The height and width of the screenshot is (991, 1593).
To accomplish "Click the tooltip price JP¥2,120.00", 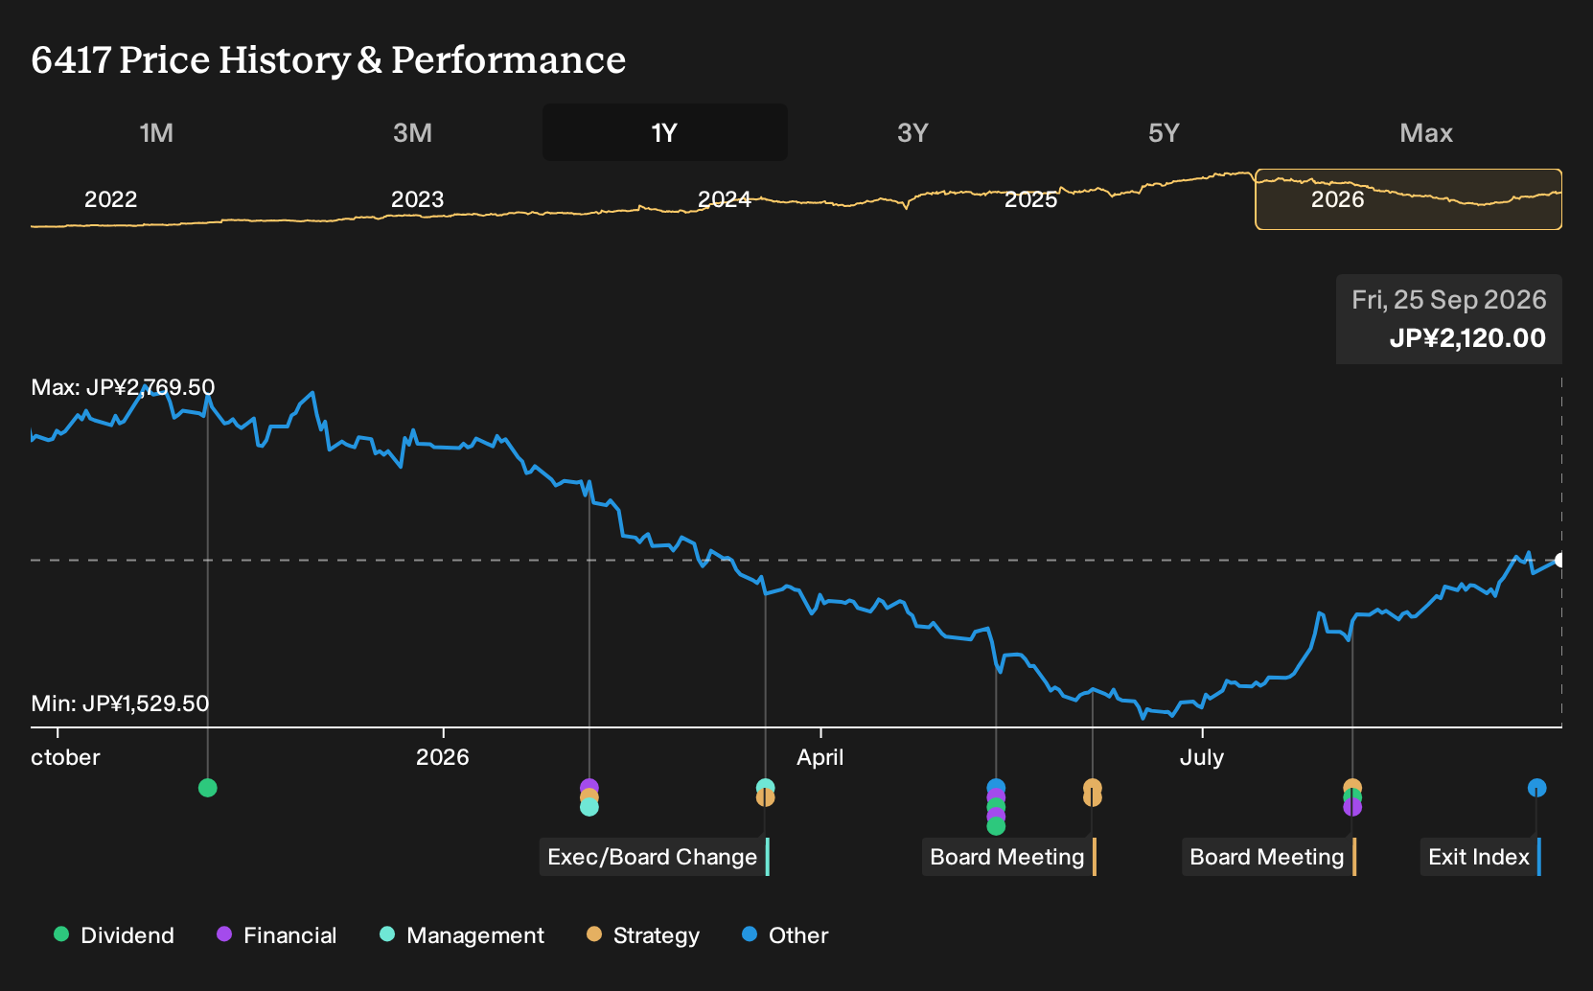I will (x=1467, y=338).
